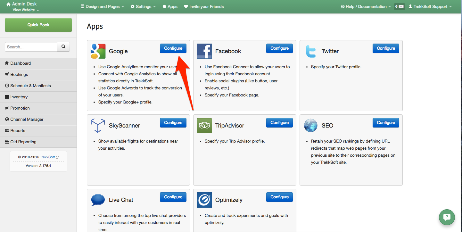Open Channel Manager in sidebar

tap(38, 120)
